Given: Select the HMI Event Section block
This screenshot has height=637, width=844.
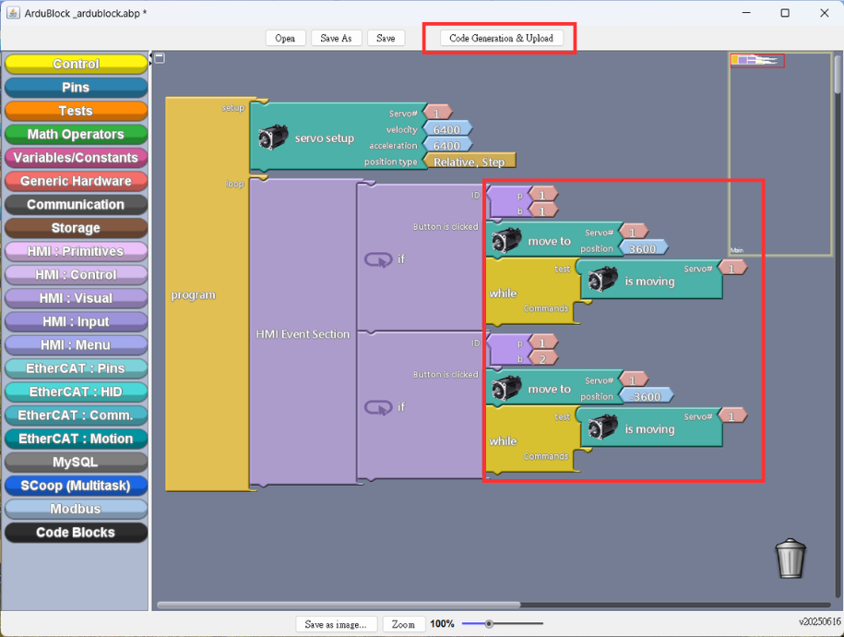Looking at the screenshot, I should pos(303,334).
